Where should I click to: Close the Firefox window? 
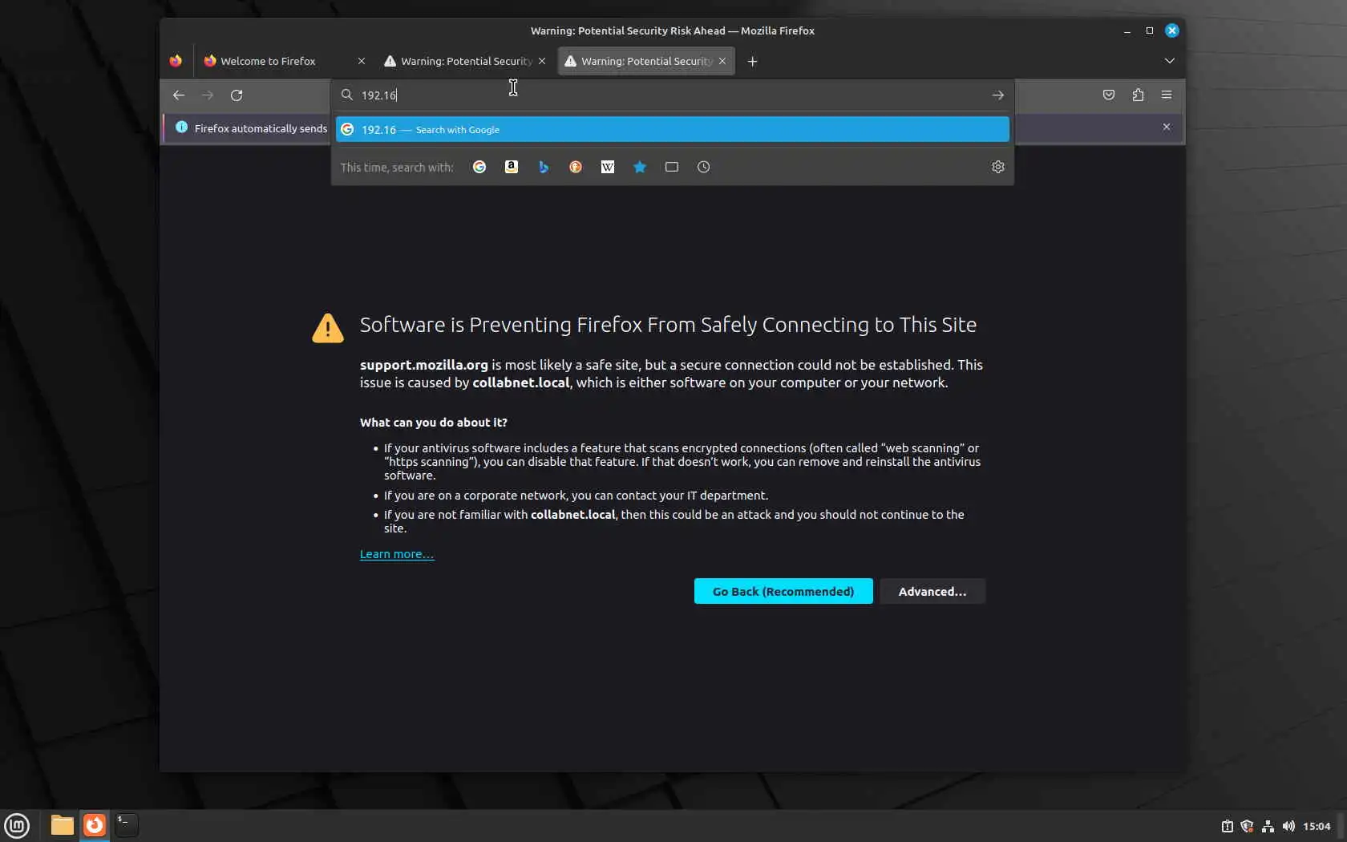point(1172,30)
